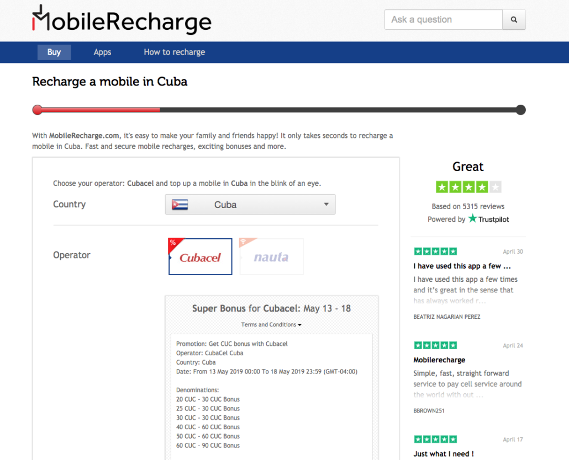Image resolution: width=569 pixels, height=460 pixels.
Task: Click reviewer name BEATRIZ NAGARIAN PEREZ
Action: pyautogui.click(x=447, y=317)
